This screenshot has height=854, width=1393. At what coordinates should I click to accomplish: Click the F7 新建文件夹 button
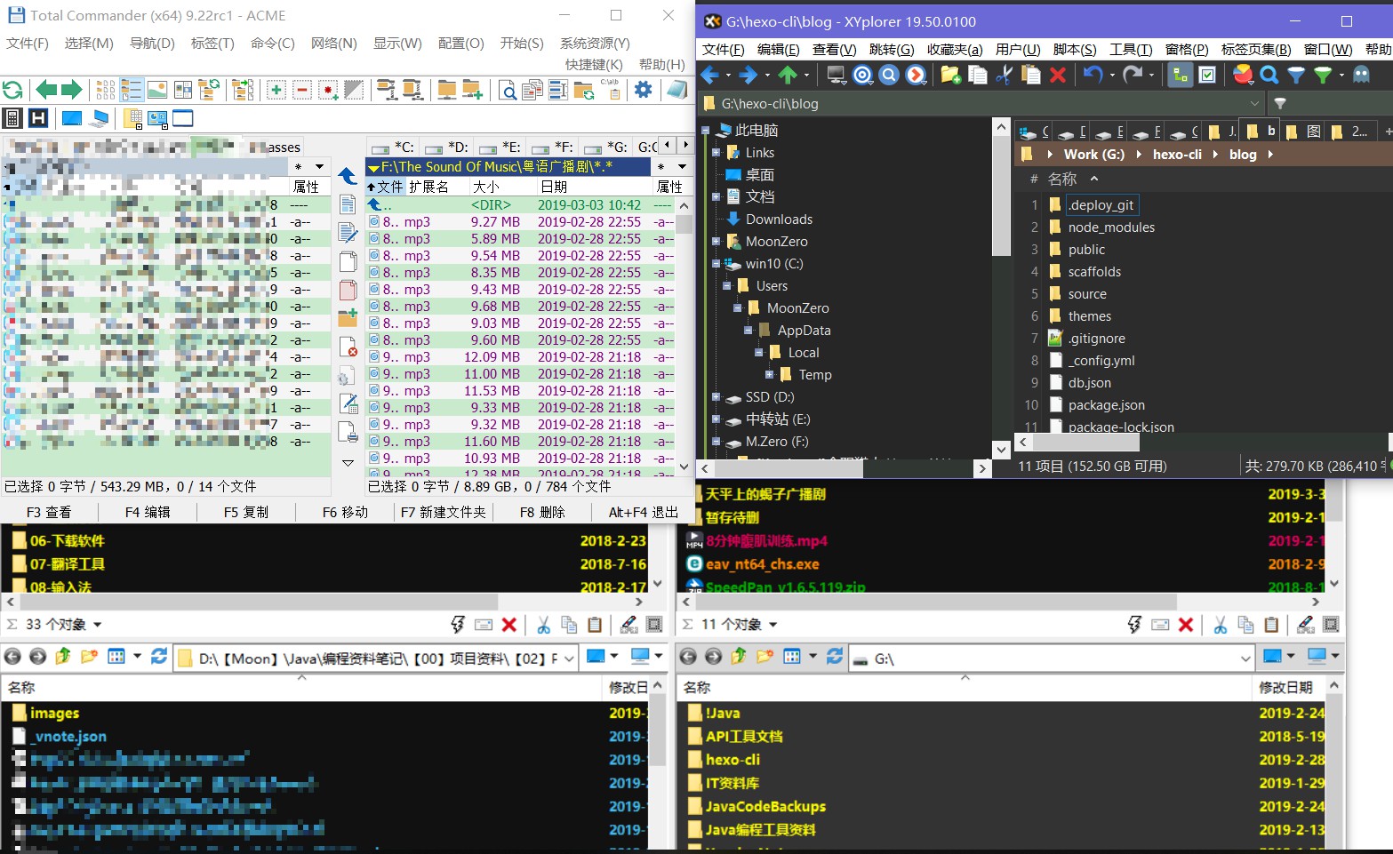point(443,512)
